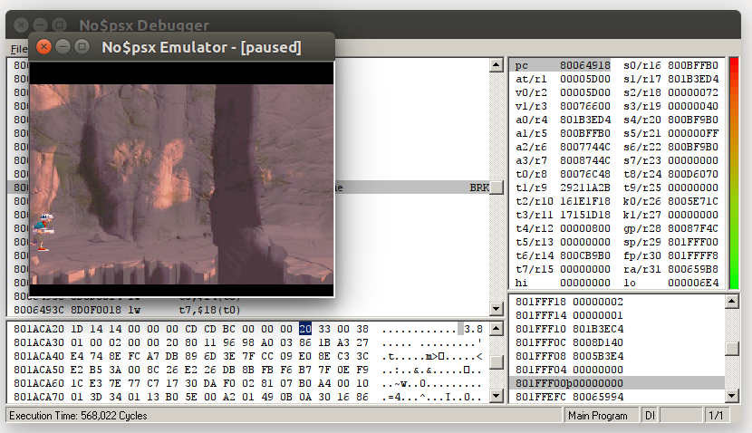Click disassembly pane scroll down arrow

(497, 309)
